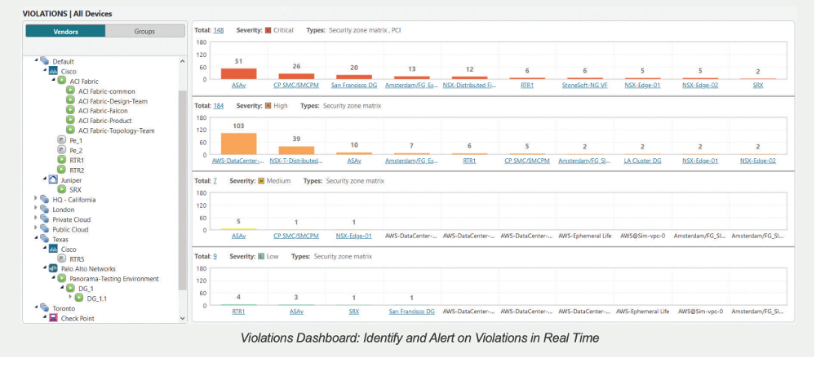Image resolution: width=816 pixels, height=380 pixels.
Task: Switch to the Vendors tab
Action: (65, 31)
